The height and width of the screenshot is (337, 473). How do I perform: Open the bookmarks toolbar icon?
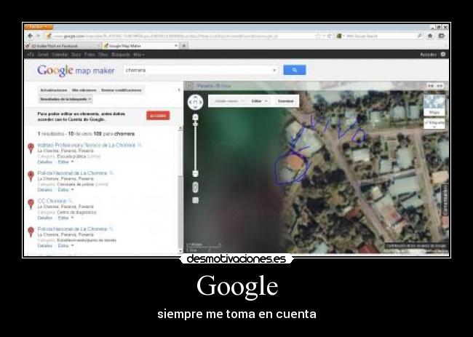[441, 36]
